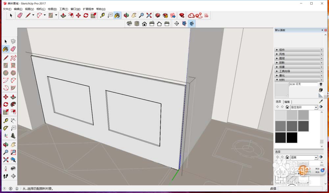The width and height of the screenshot is (329, 193).
Task: Click the Create Material button
Action: pos(320,90)
